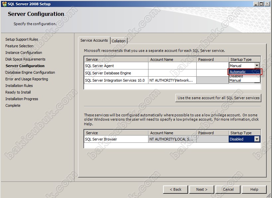272x198 pixels.
Task: Switch to the Collation tab
Action: 119,41
